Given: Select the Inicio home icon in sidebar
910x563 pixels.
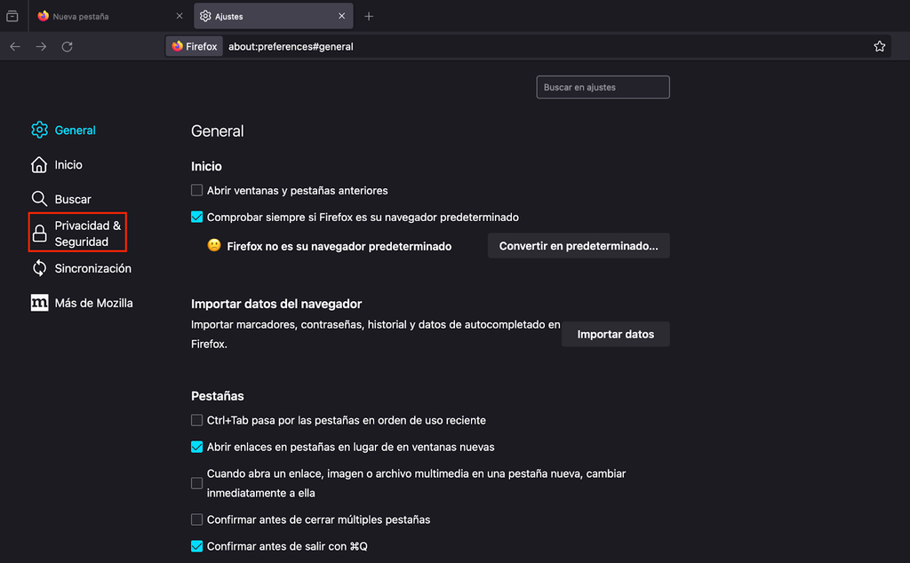Looking at the screenshot, I should (x=39, y=164).
